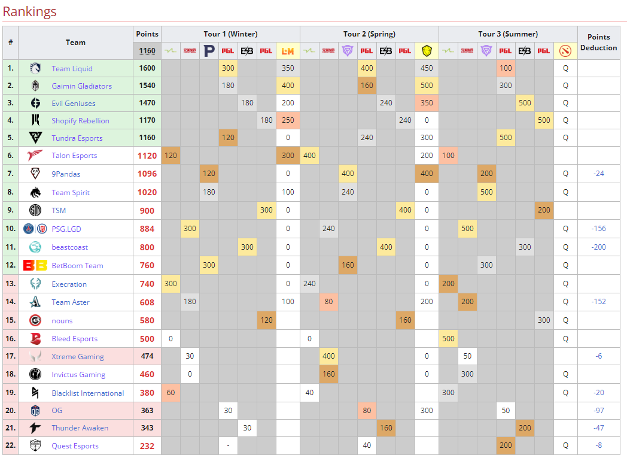
Task: Click the Team Spirit dragon logo
Action: 35,193
